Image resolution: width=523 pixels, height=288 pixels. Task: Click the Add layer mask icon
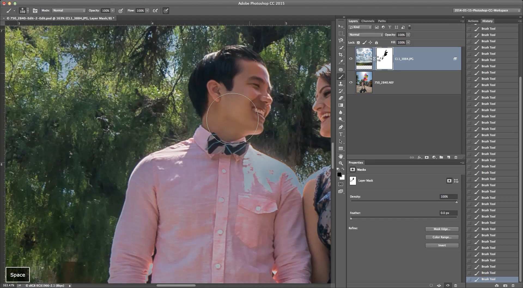(427, 157)
